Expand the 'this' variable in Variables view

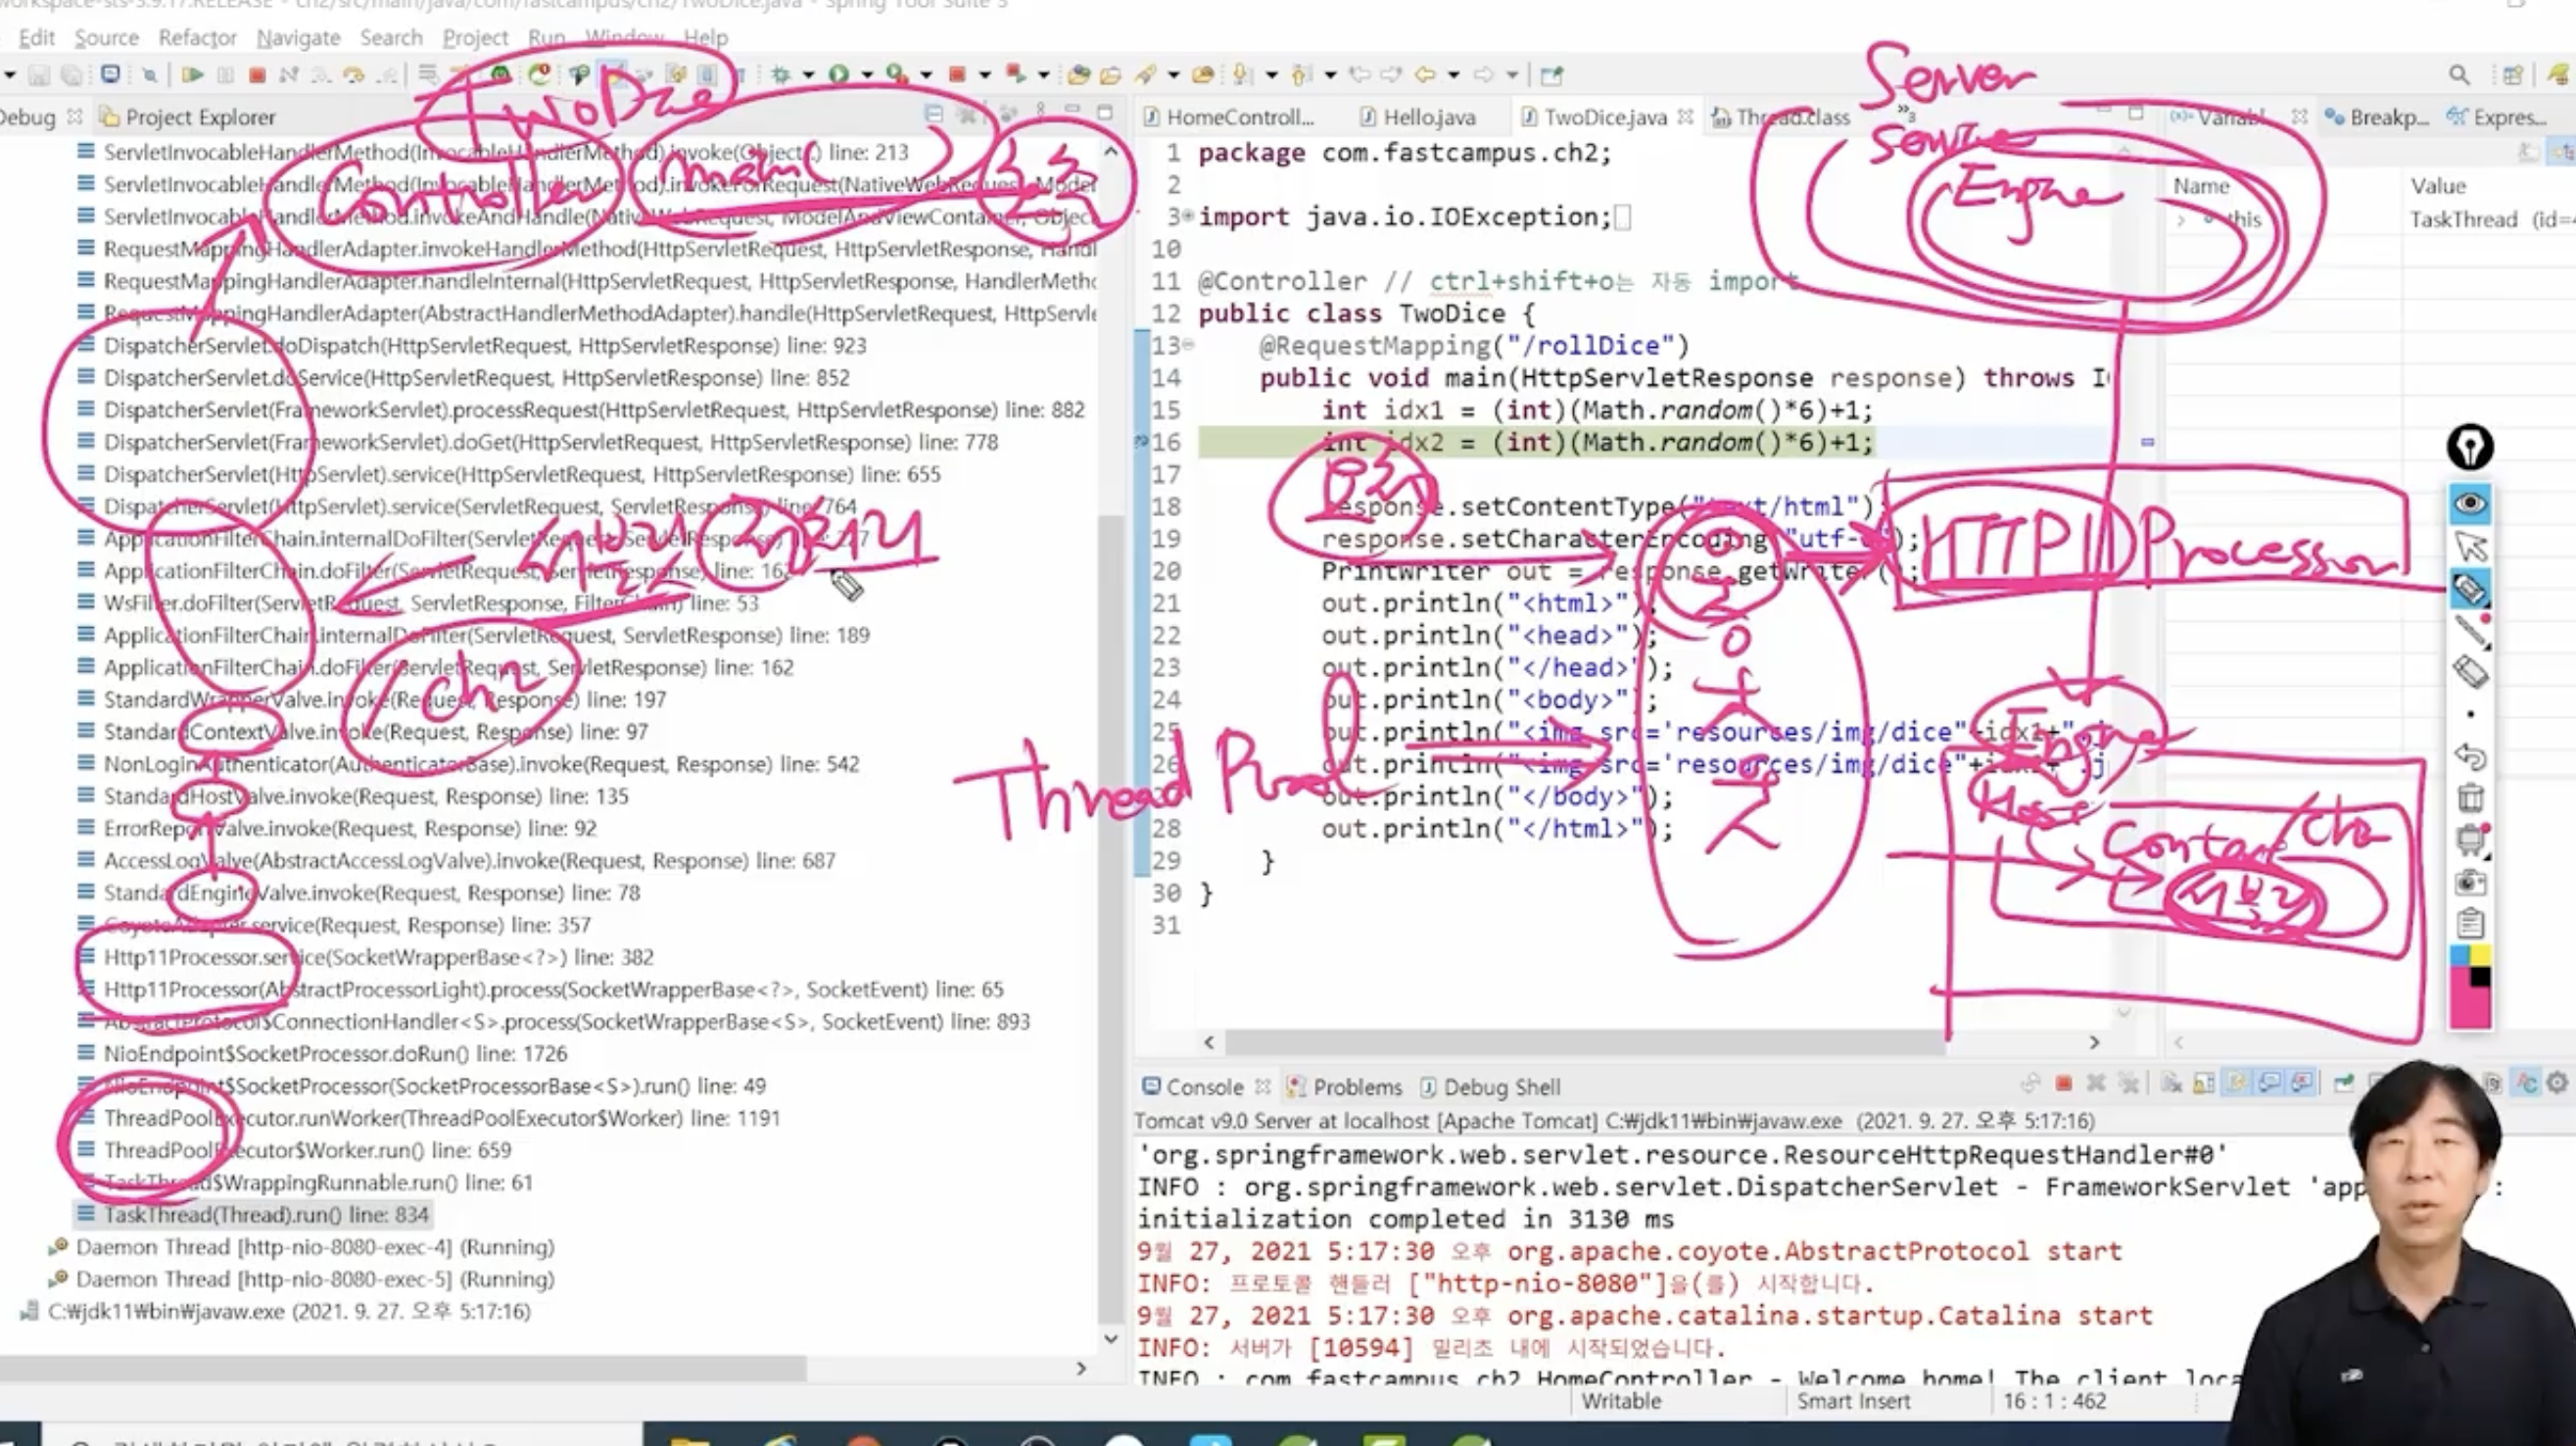click(2181, 220)
